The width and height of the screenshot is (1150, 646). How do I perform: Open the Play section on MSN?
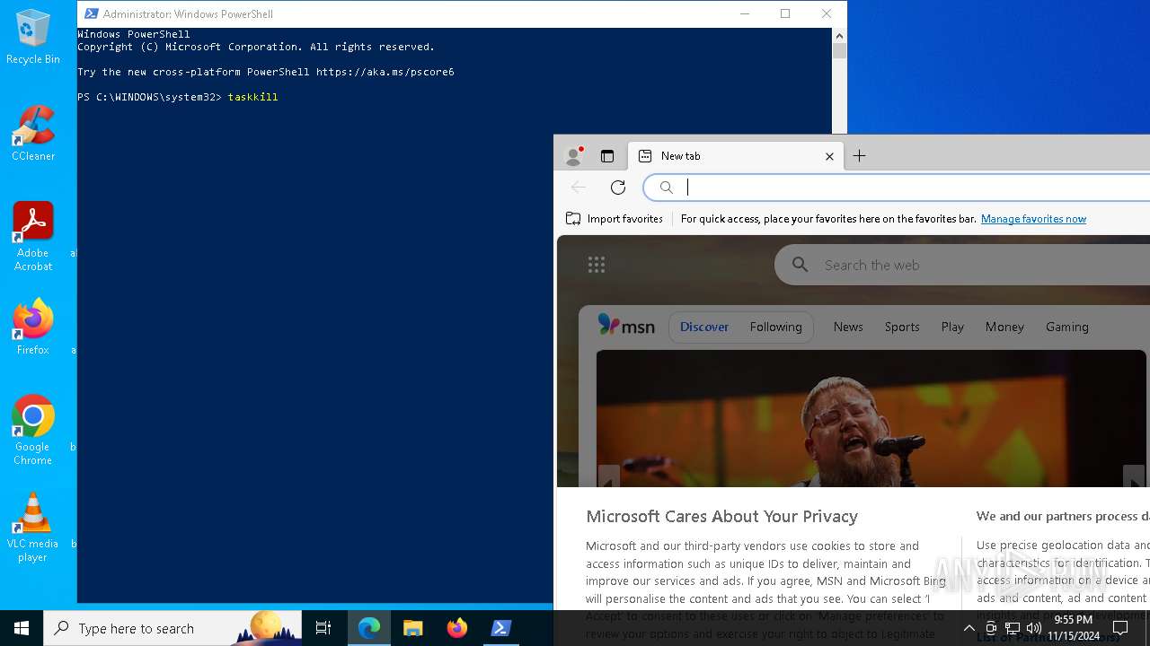[x=952, y=327]
